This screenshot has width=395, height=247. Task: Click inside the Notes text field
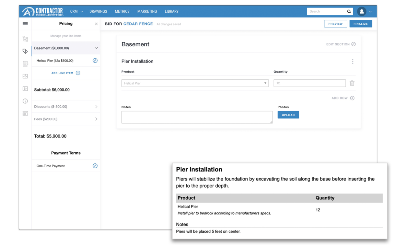pyautogui.click(x=197, y=117)
